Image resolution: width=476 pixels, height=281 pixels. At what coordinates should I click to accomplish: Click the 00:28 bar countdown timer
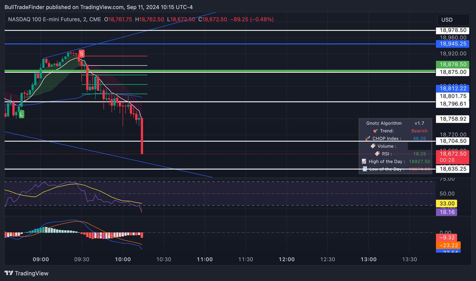(447, 160)
